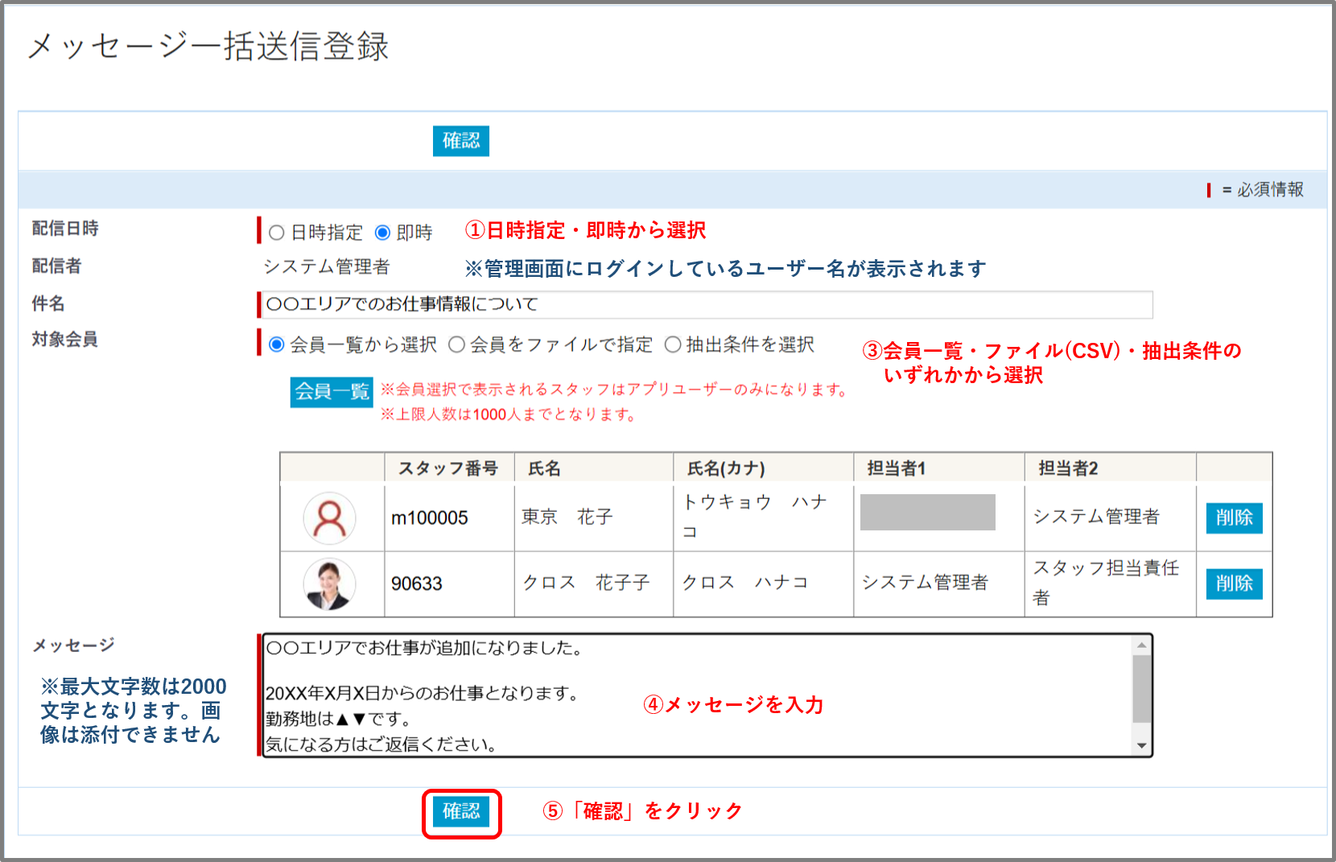Click the 配信者 value システム管理者
The image size is (1336, 862).
click(x=327, y=267)
